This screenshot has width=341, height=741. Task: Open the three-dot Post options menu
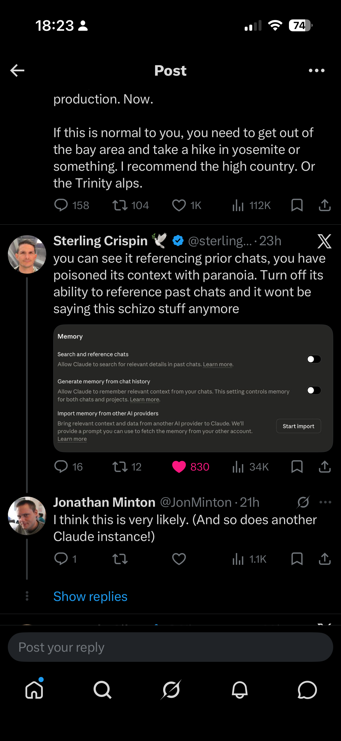[316, 70]
